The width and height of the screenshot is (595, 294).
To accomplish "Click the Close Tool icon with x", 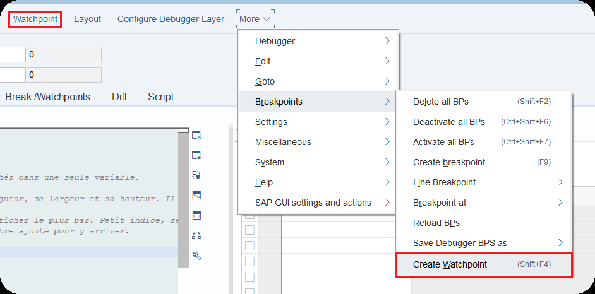I will [x=196, y=135].
